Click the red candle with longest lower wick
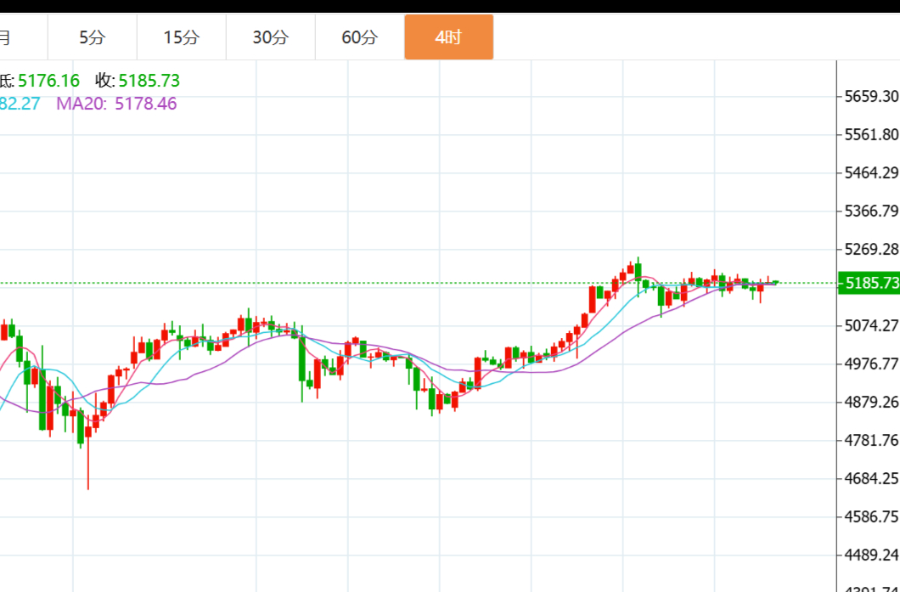The image size is (900, 592). coord(88,431)
